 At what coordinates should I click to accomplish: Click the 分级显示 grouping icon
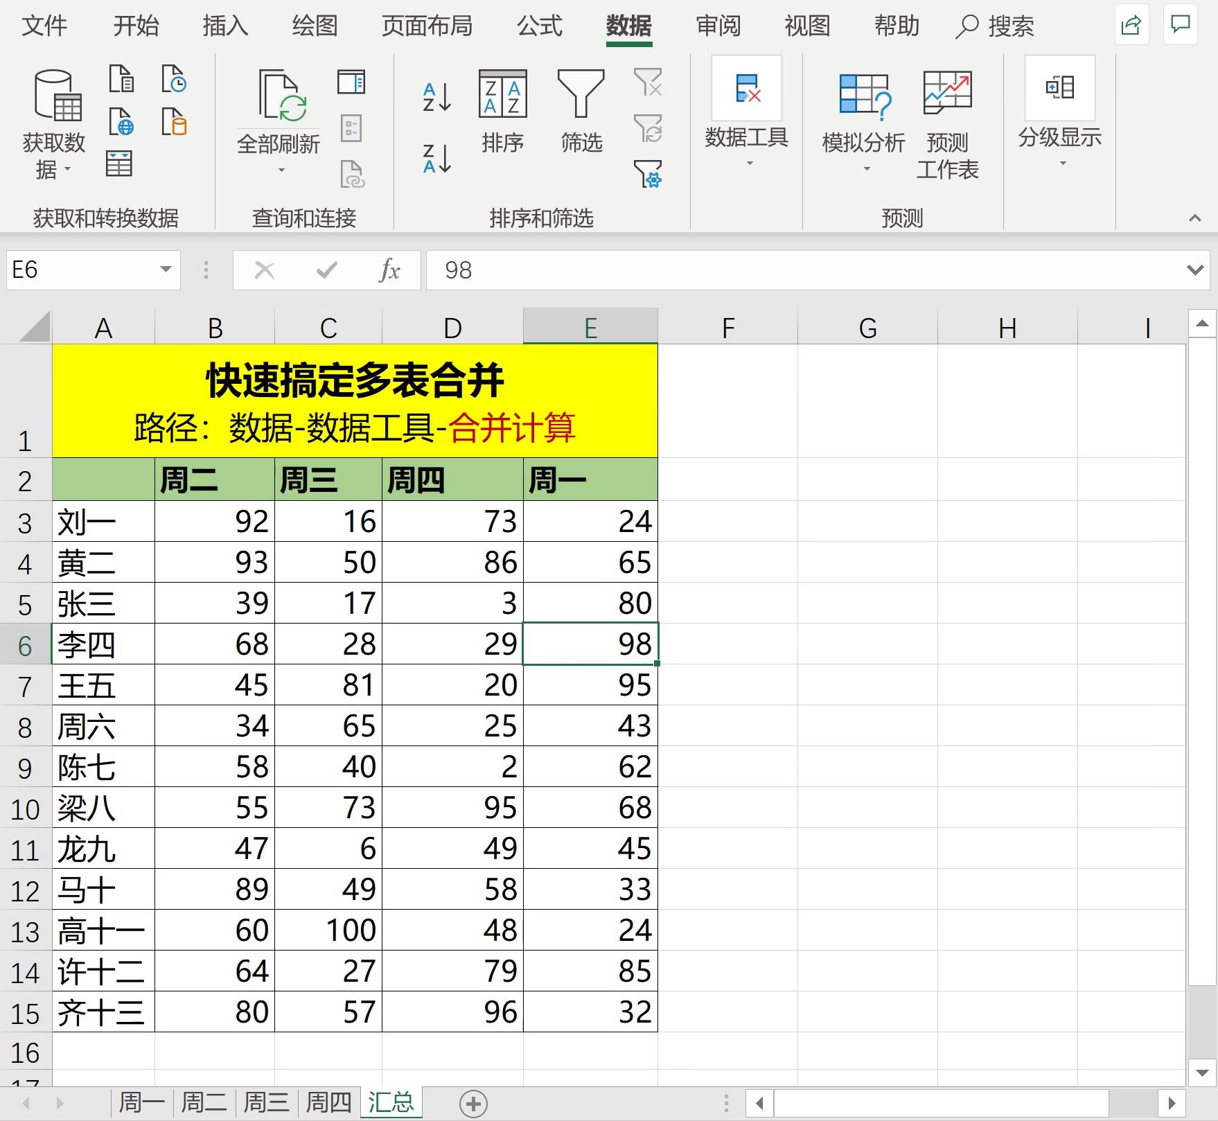tap(1059, 89)
